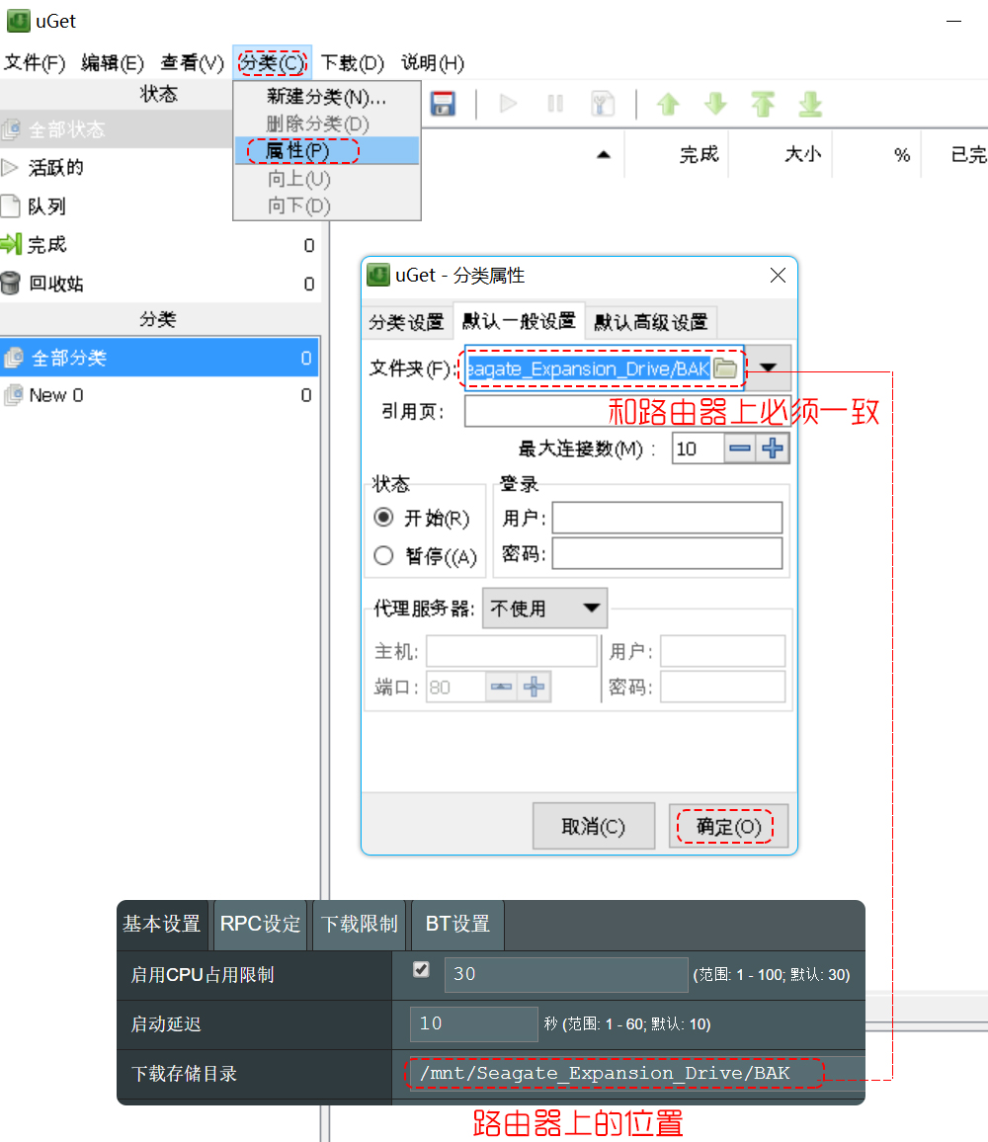988x1142 pixels.
Task: Expand the folder path dropdown arrow
Action: (768, 367)
